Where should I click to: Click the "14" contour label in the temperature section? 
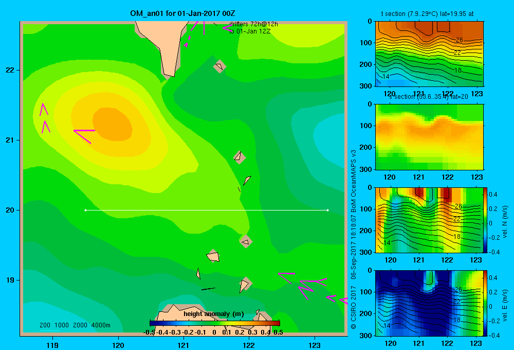pyautogui.click(x=386, y=77)
